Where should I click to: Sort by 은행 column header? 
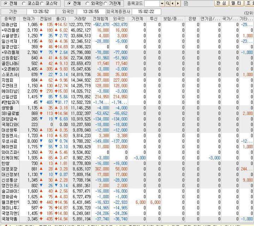(x=192, y=19)
